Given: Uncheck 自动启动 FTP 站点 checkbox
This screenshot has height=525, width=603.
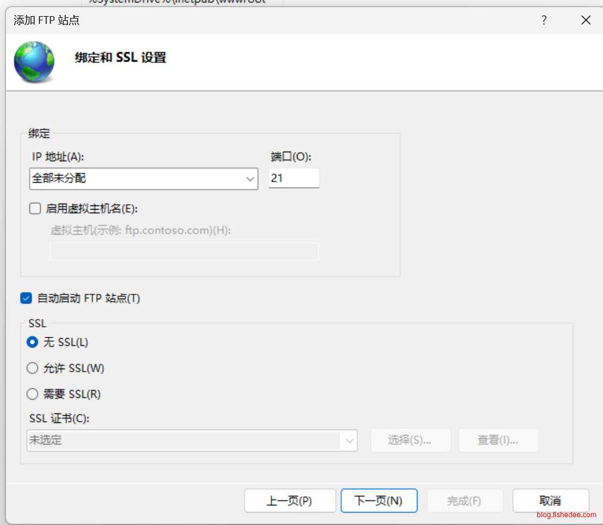Looking at the screenshot, I should (26, 298).
